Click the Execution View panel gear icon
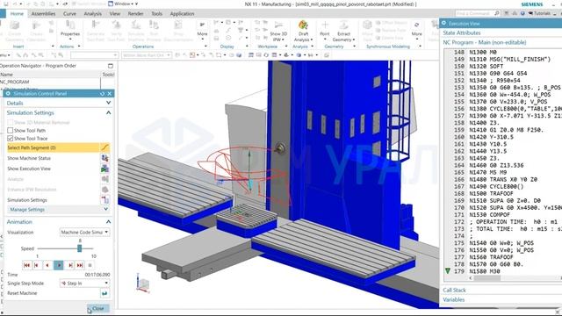The height and width of the screenshot is (316, 562). pos(444,23)
